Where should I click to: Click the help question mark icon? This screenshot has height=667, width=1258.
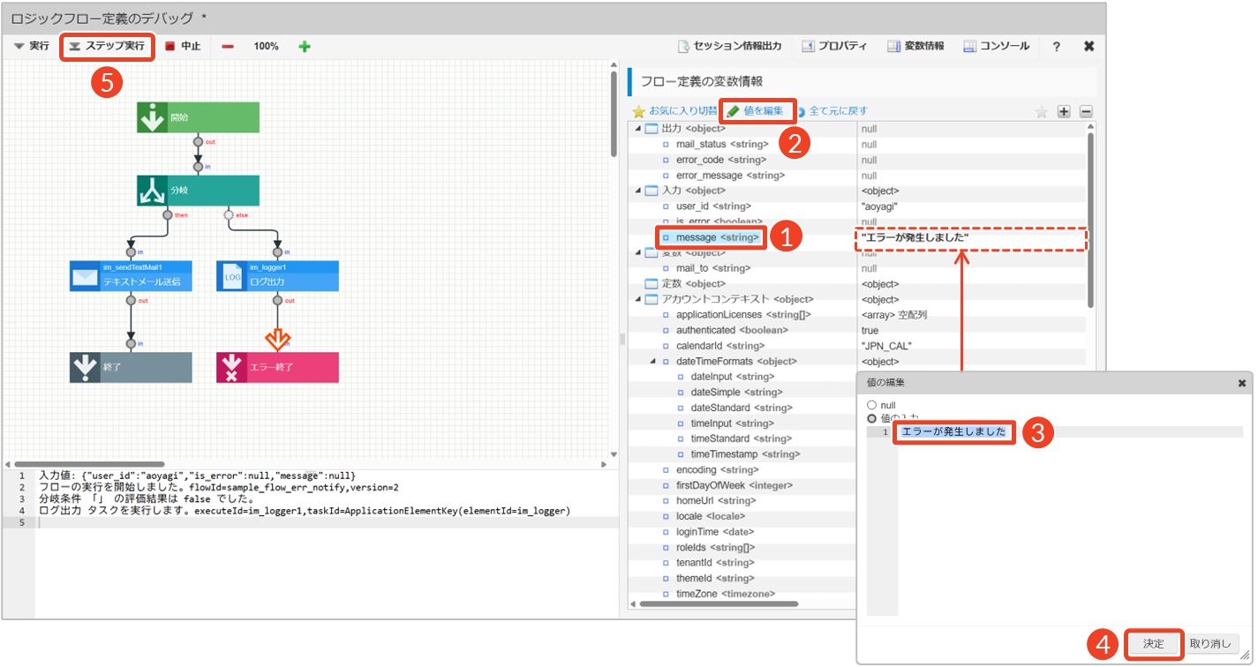1056,47
